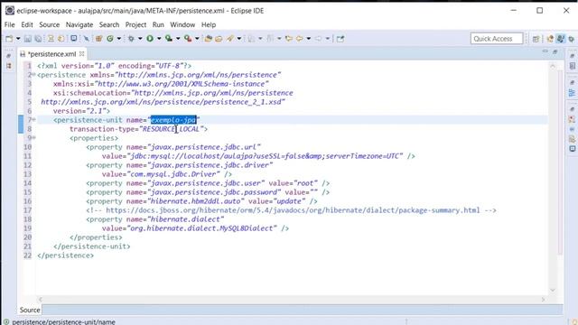
Task: Open the Run menu
Action: pos(158,24)
